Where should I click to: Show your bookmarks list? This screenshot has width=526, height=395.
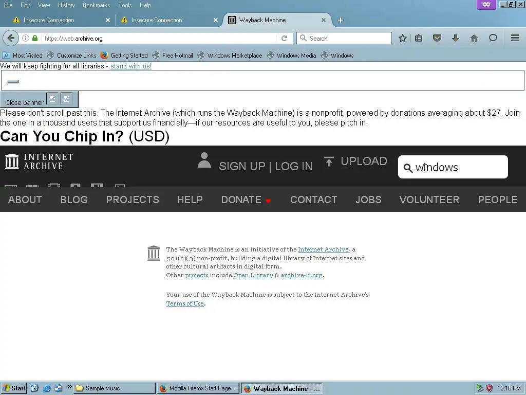click(x=419, y=38)
